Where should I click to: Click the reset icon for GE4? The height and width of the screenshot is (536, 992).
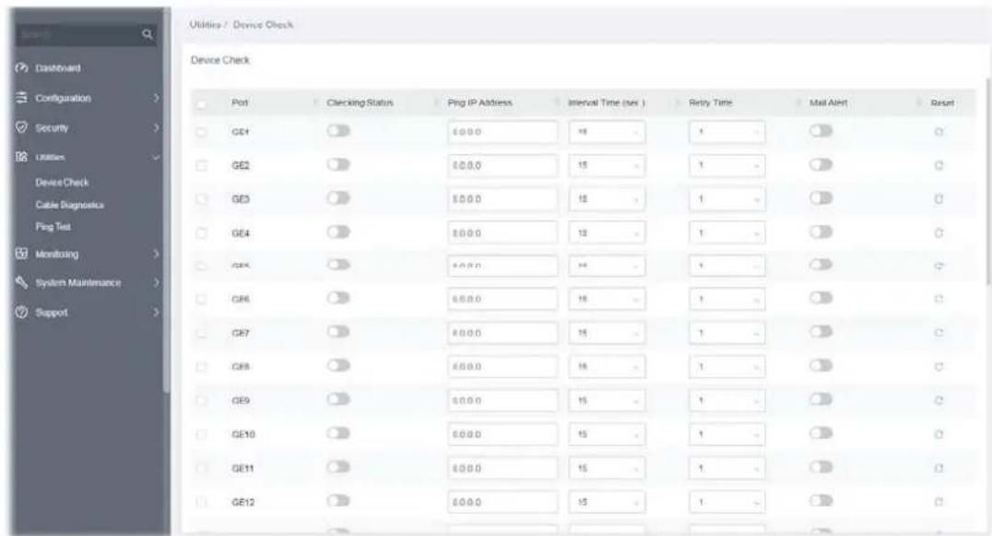(939, 232)
